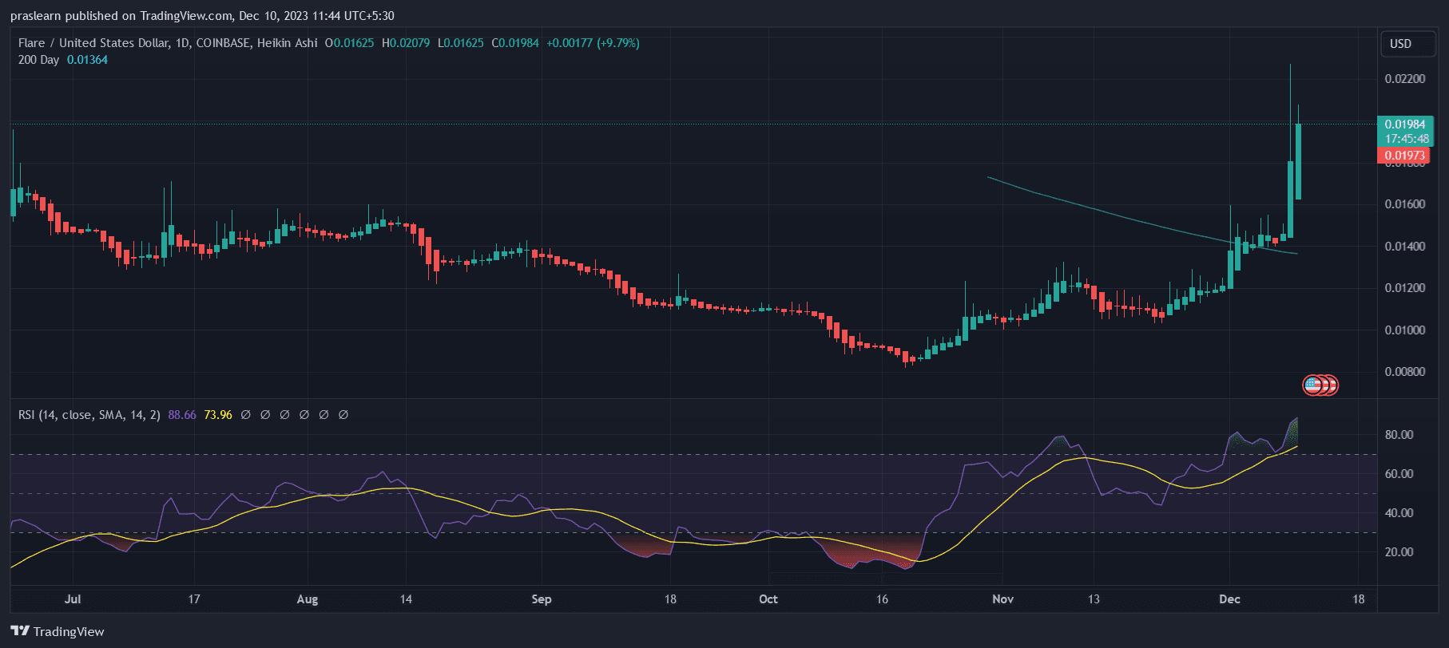Click the Dec label on the time axis
Image resolution: width=1449 pixels, height=648 pixels.
tap(1229, 599)
